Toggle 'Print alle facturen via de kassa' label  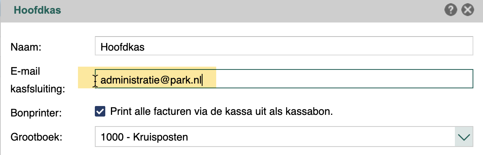coord(221,111)
